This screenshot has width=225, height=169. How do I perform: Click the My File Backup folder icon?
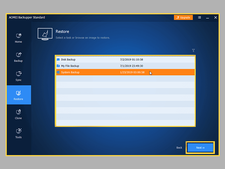tap(58, 66)
